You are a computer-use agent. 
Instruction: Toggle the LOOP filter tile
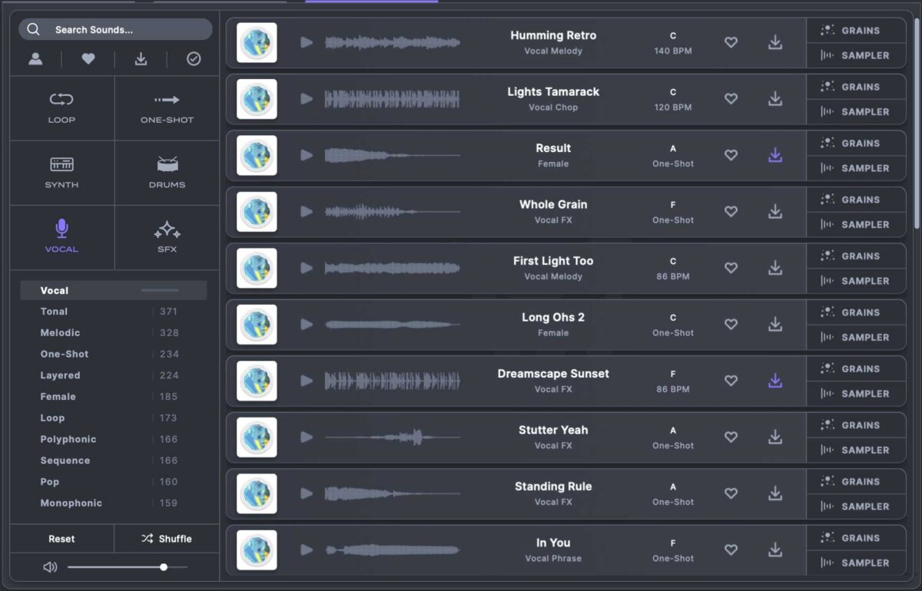click(x=61, y=107)
